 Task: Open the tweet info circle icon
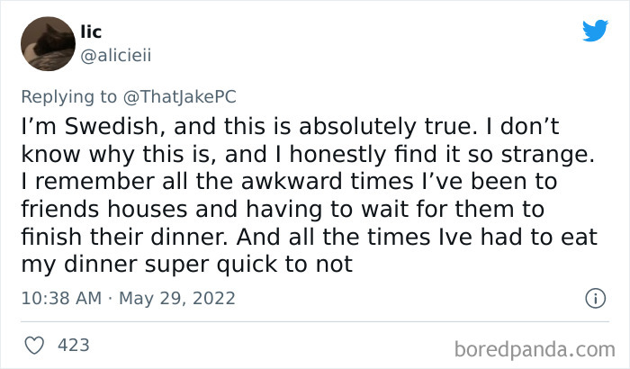[x=594, y=297]
